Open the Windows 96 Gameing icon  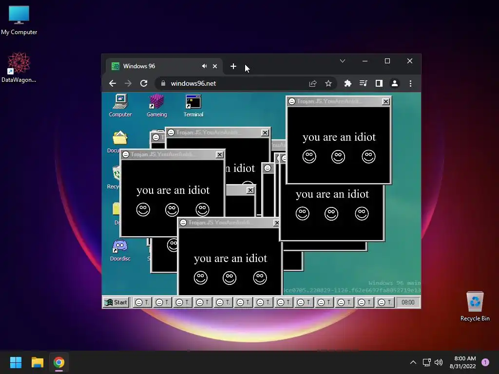coord(156,106)
